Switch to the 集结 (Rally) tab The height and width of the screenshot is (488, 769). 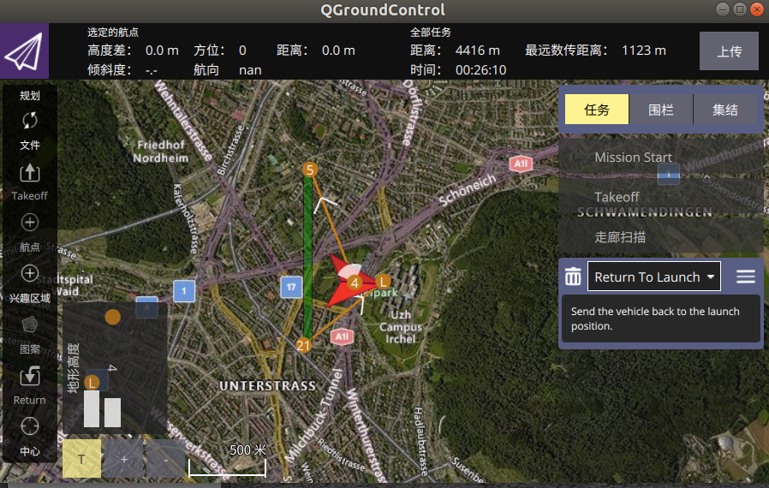pos(724,110)
